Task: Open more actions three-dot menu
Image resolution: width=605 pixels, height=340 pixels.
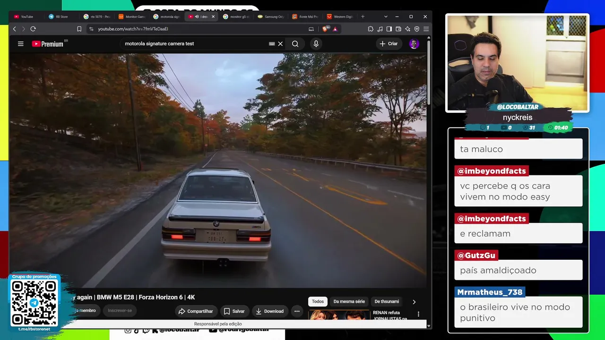Action: coord(297,311)
